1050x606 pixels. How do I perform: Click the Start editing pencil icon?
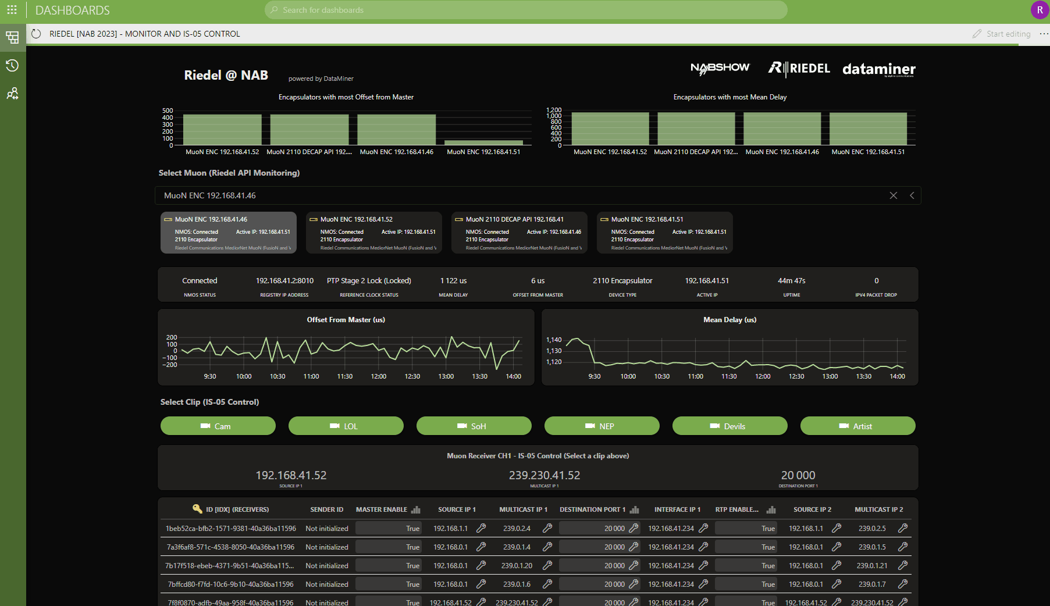coord(977,34)
